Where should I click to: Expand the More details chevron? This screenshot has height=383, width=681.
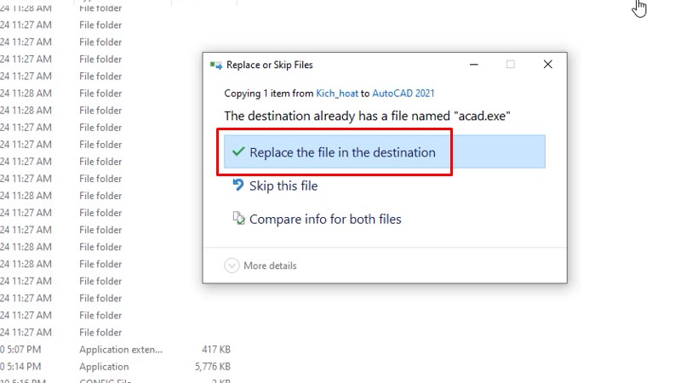232,266
